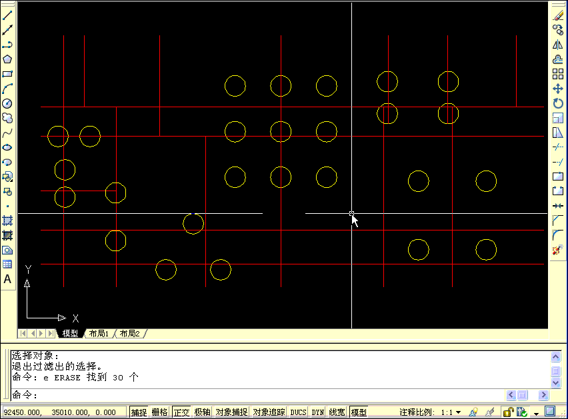Toggle DYN dynamic input

pos(318,412)
